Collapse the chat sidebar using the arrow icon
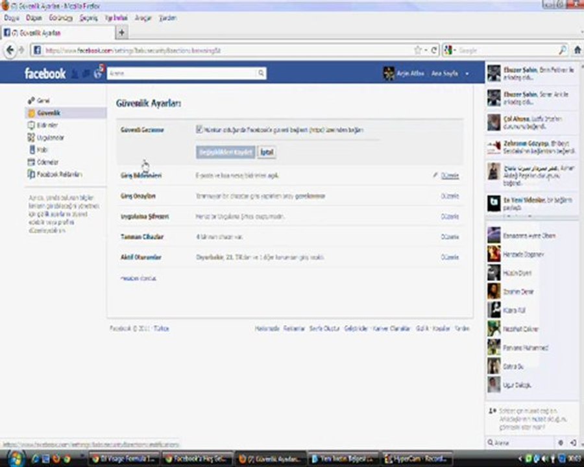 [574, 443]
